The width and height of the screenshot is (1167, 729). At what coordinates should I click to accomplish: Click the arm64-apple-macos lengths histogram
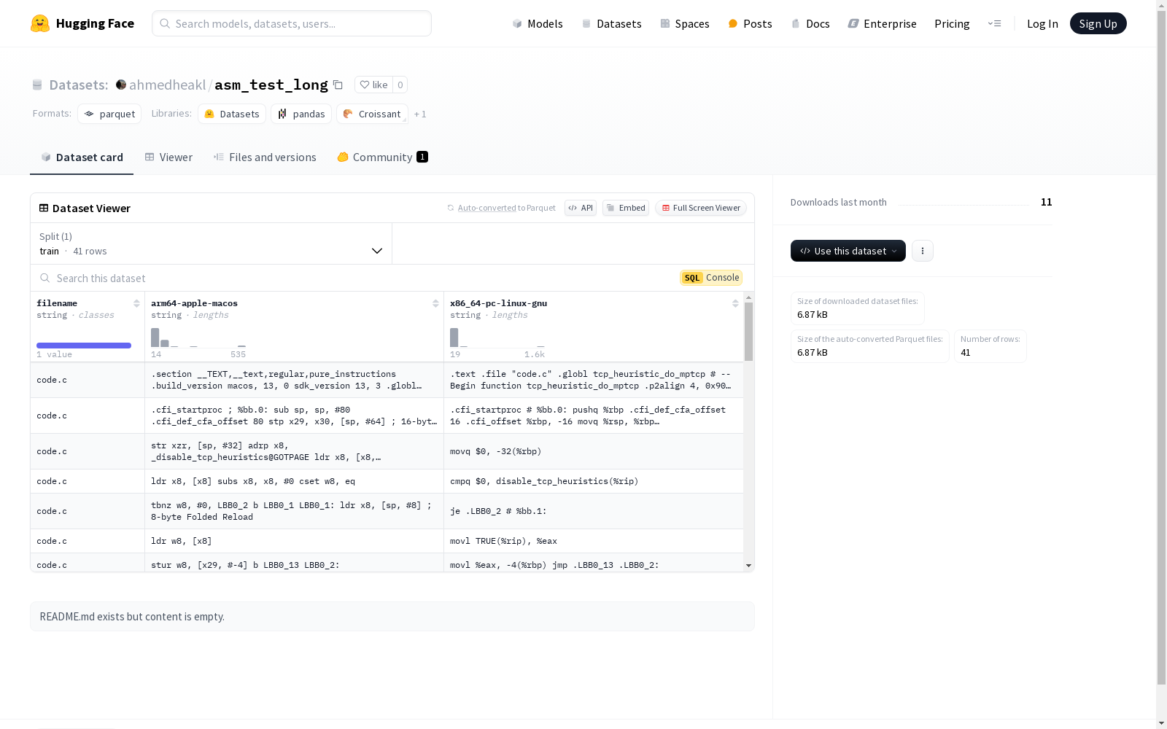[198, 338]
